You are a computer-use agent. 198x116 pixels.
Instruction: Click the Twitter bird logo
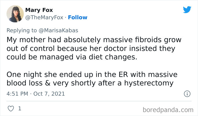187,10
